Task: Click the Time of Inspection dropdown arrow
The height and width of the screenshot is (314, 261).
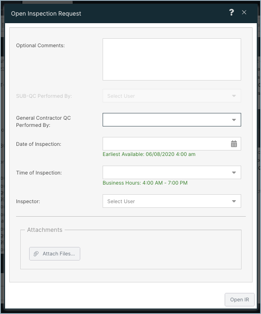Action: pos(234,172)
